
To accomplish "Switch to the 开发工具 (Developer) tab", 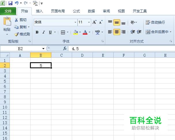I will [x=140, y=11].
